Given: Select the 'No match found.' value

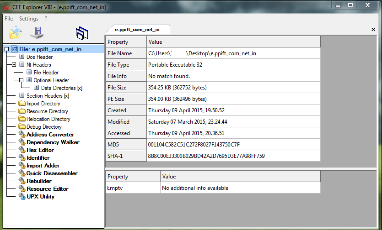Looking at the screenshot, I should [x=234, y=76].
